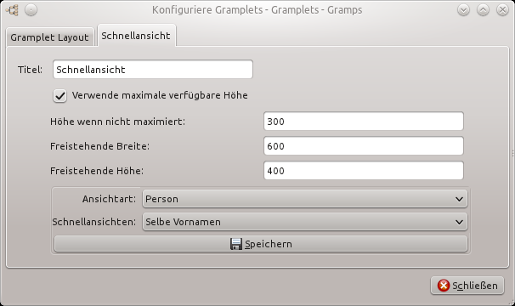Click the Ansichtart: label
This screenshot has height=306, width=515.
pyautogui.click(x=109, y=199)
